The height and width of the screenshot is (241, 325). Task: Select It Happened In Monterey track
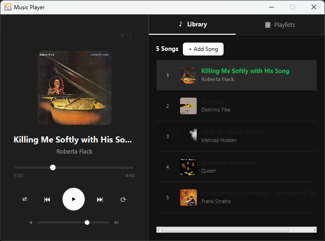pyautogui.click(x=237, y=198)
